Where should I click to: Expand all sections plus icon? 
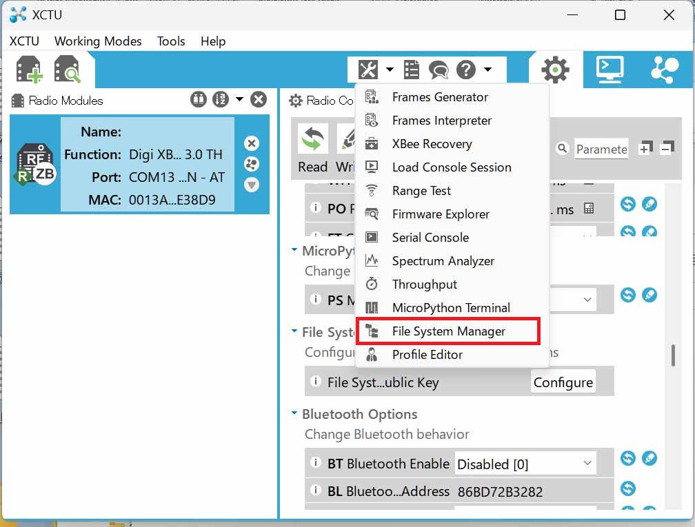click(646, 147)
